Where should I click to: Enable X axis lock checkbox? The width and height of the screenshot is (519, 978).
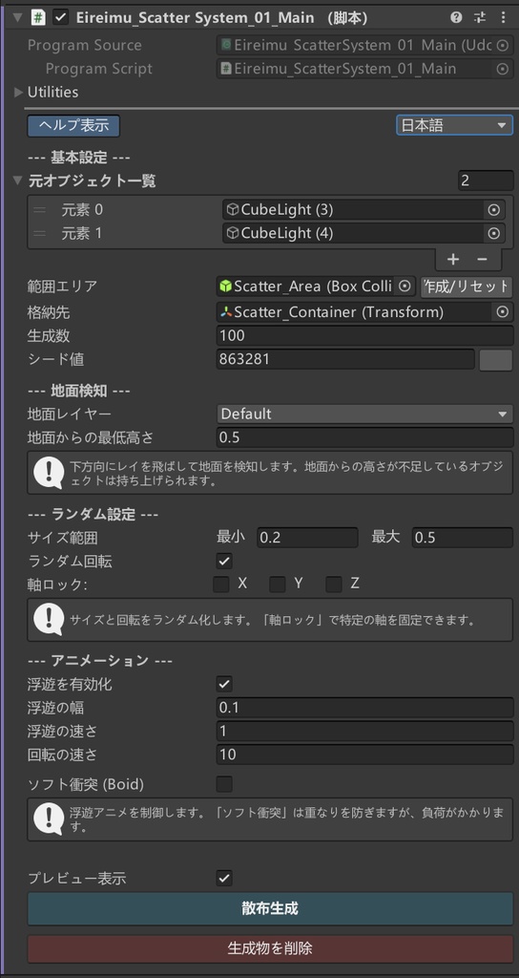[221, 585]
